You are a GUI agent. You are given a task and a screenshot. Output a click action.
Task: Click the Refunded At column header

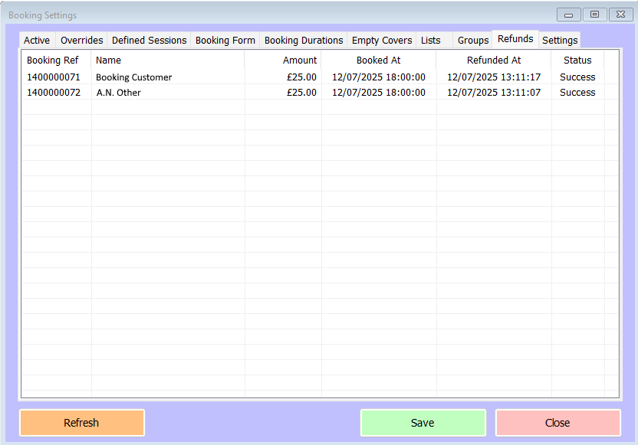coord(494,61)
